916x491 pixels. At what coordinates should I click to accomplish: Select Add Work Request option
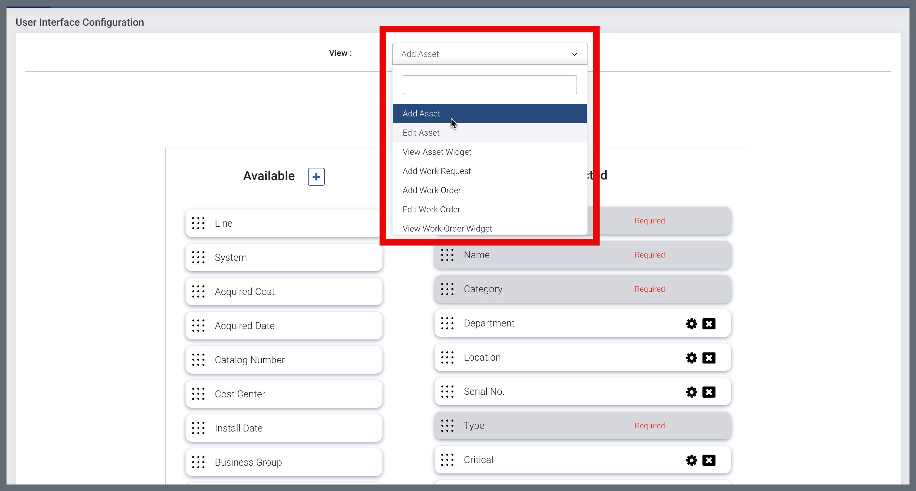[436, 171]
